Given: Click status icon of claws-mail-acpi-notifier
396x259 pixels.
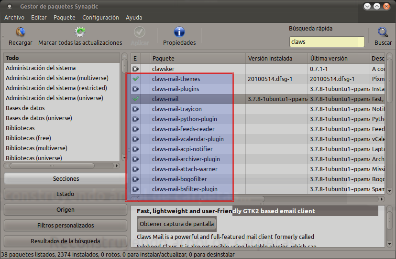Looking at the screenshot, I should (136, 149).
